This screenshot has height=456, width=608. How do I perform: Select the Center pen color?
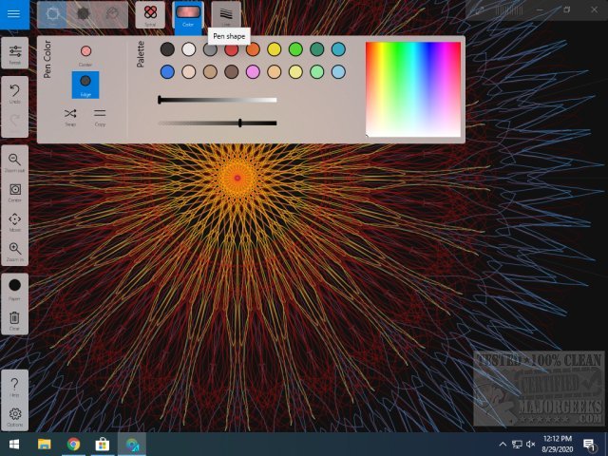click(85, 54)
